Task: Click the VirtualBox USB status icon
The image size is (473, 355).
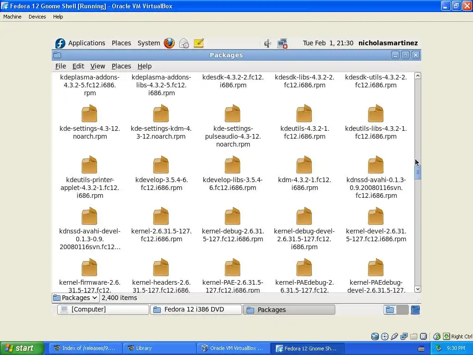Action: (394, 337)
